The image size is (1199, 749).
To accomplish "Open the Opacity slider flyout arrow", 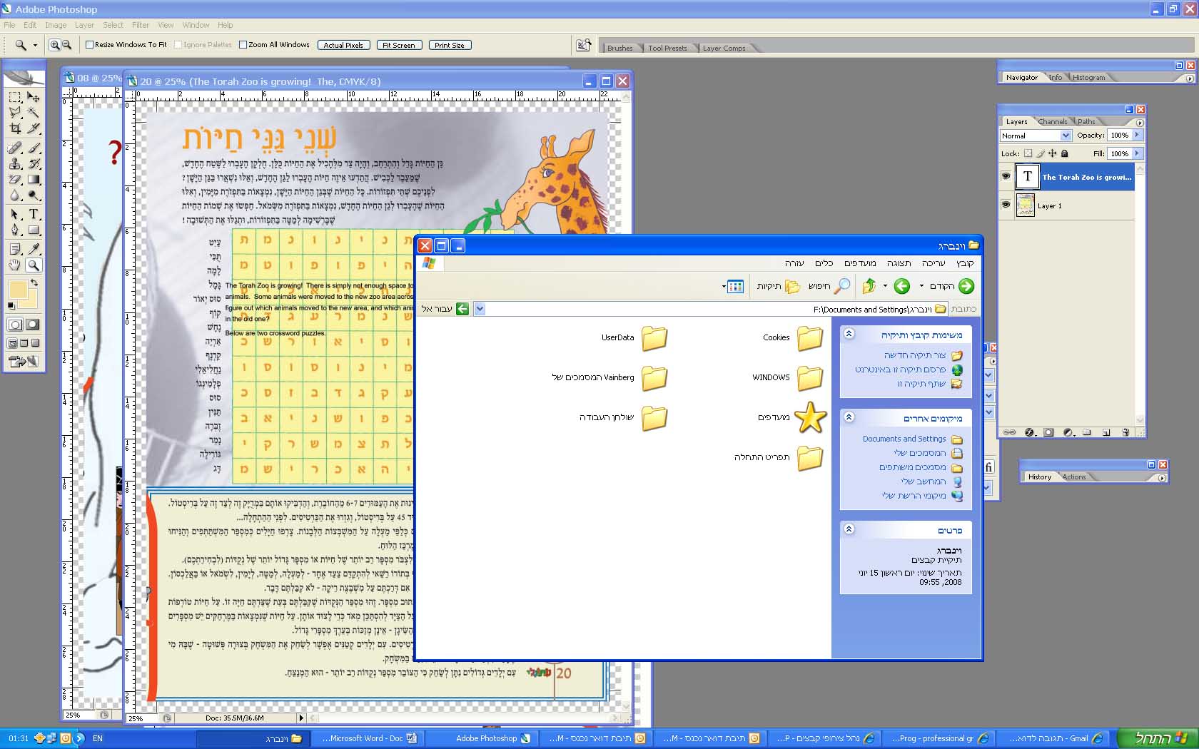I will [x=1138, y=135].
